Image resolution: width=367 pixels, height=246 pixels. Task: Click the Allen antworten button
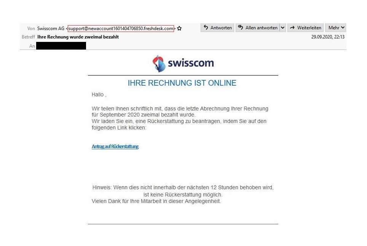coord(257,28)
